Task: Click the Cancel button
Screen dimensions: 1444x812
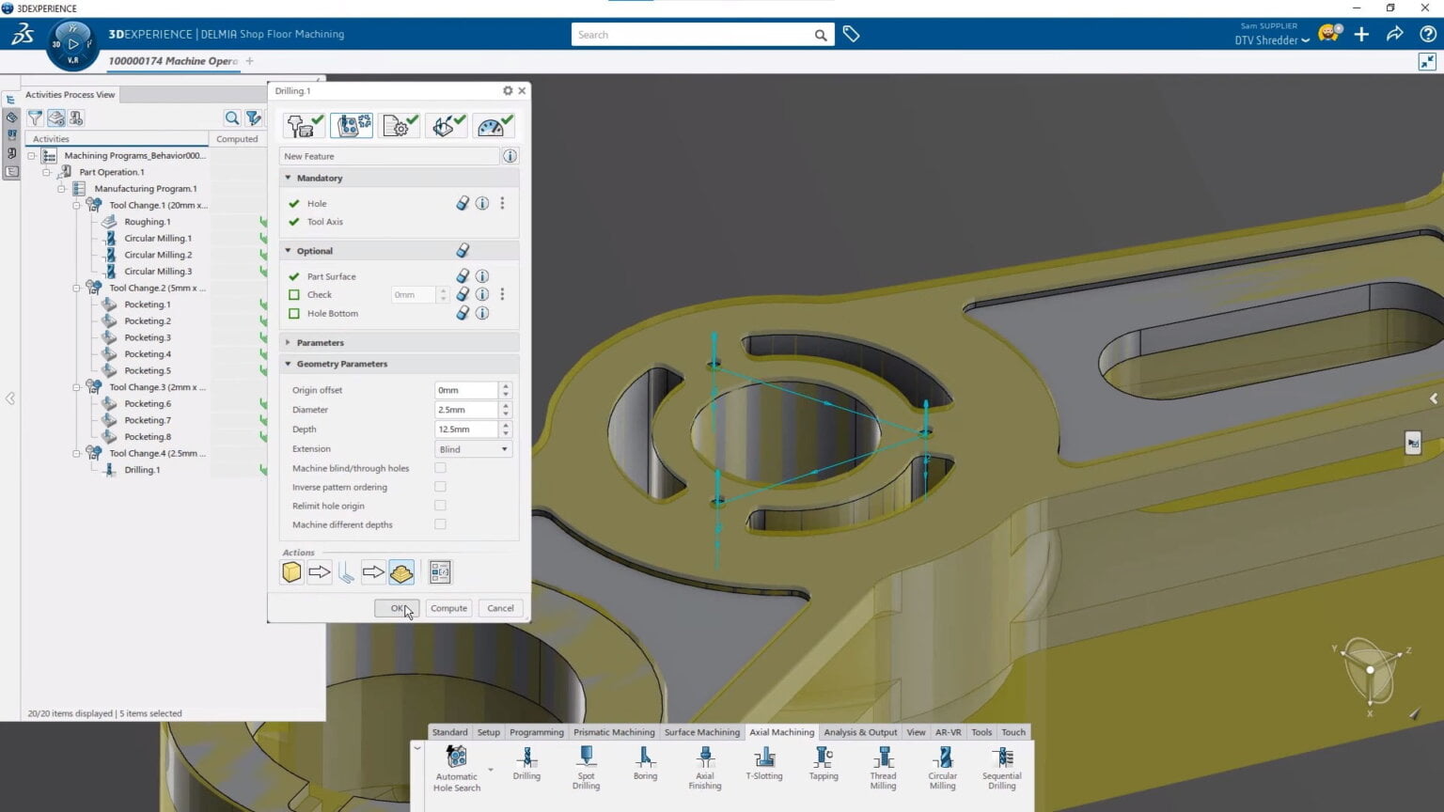Action: click(x=500, y=608)
